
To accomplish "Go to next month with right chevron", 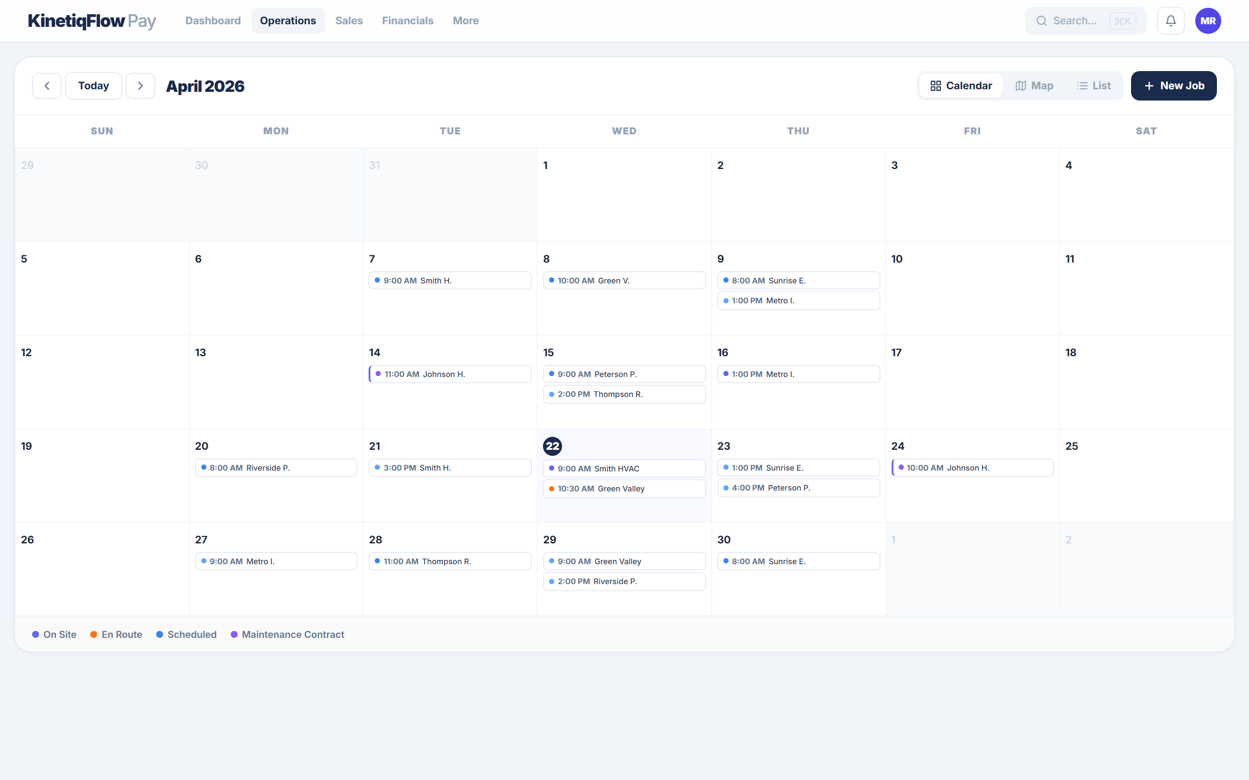I will [x=141, y=85].
